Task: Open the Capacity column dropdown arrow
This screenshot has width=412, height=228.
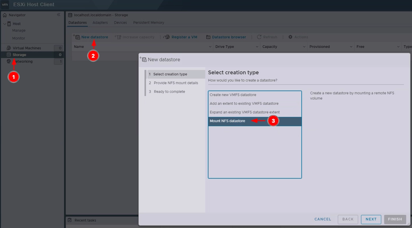Action: [304, 47]
